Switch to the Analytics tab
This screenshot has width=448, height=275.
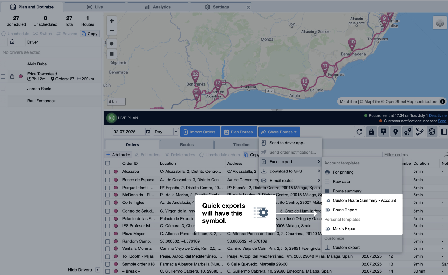[157, 7]
